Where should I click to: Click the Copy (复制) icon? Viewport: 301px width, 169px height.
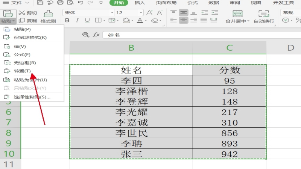[x=22, y=21]
